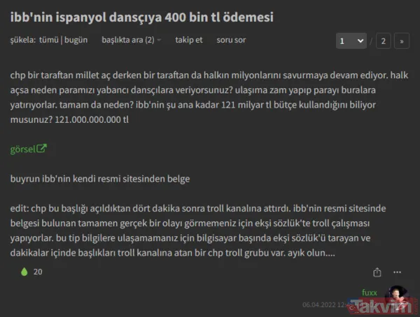This screenshot has height=317, width=420.
Task: Open thread title ibb'nin ispanyol dansçıya 400 bin tl ödemesi
Action: (x=141, y=17)
